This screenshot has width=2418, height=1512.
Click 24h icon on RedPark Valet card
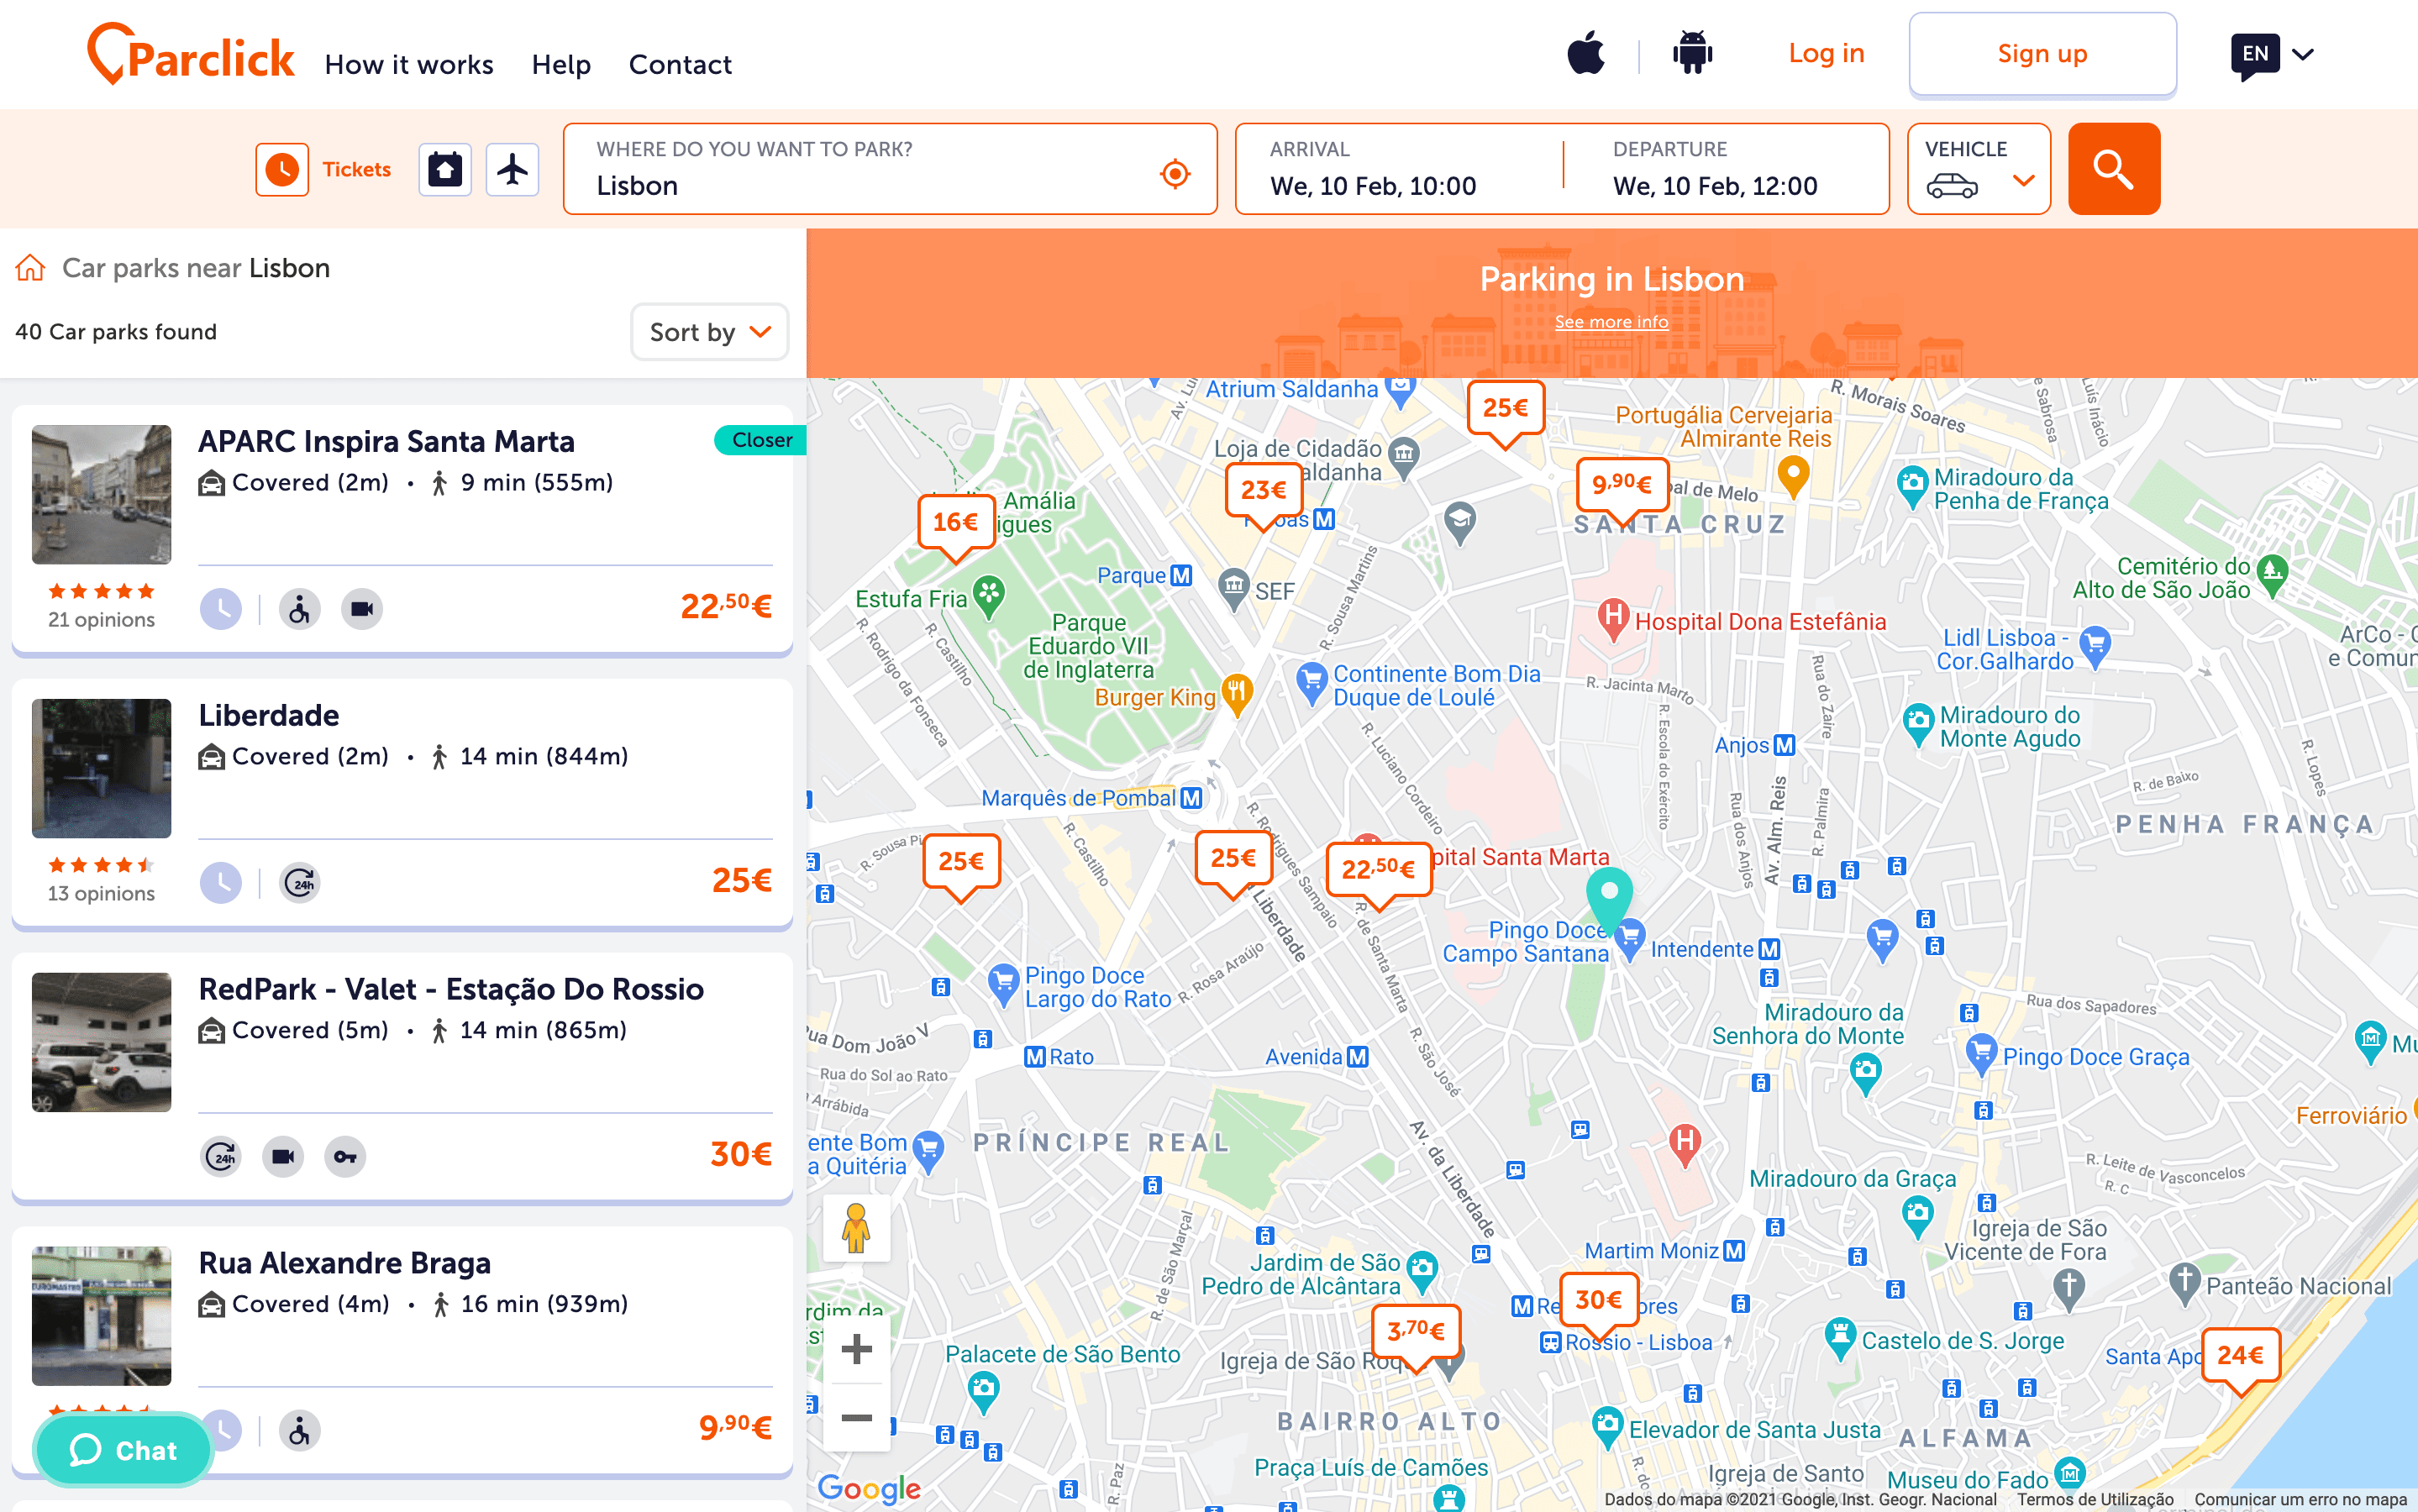tap(221, 1157)
